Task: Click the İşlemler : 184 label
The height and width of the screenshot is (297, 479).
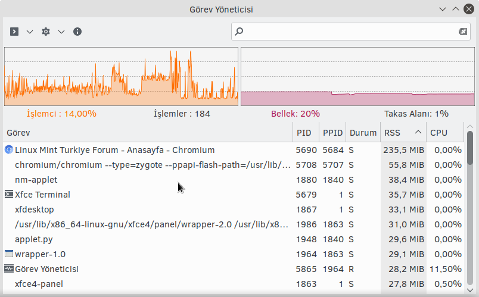Action: [x=182, y=114]
